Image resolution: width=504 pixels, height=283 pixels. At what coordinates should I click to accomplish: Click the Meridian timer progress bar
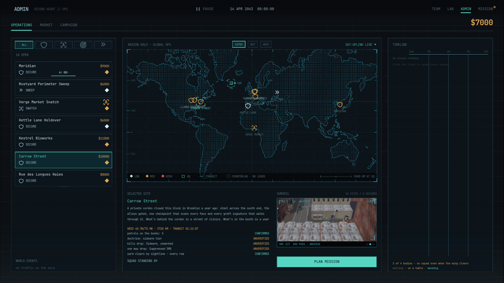tap(63, 76)
